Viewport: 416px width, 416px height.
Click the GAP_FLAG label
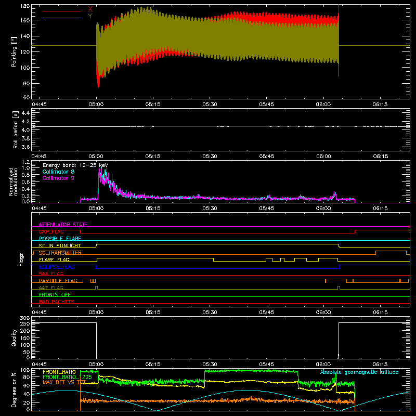pyautogui.click(x=51, y=231)
